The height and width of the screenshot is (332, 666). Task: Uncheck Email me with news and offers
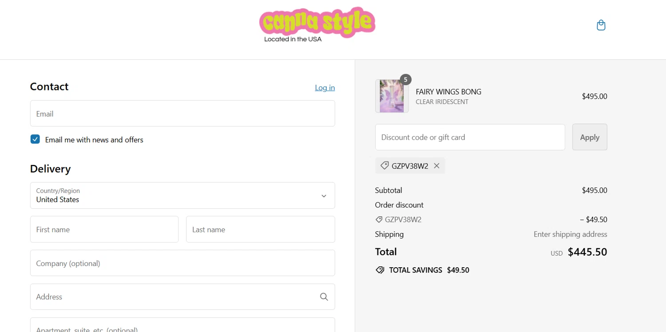(x=35, y=140)
